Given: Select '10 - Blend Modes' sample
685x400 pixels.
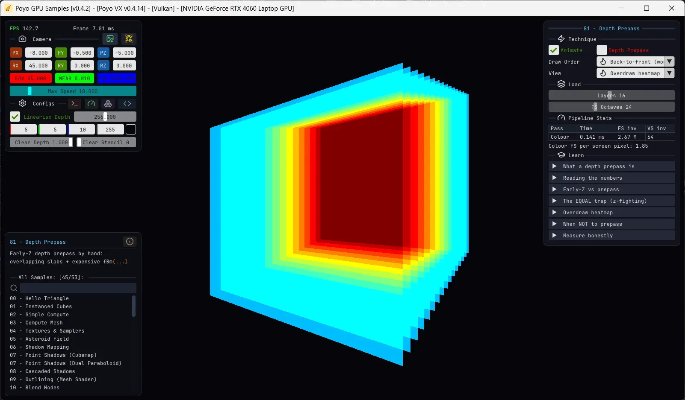Looking at the screenshot, I should 35,388.
